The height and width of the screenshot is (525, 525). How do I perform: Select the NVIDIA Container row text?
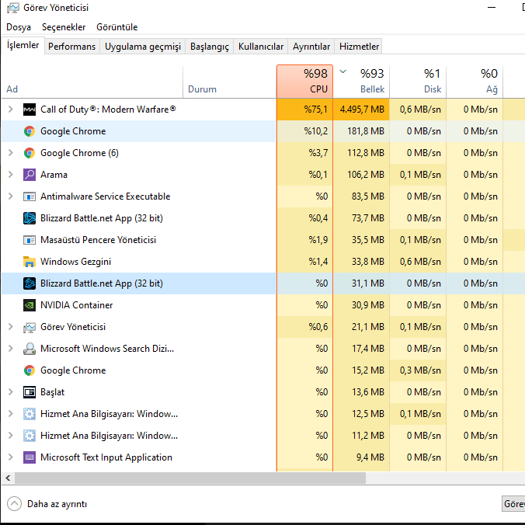pyautogui.click(x=77, y=305)
